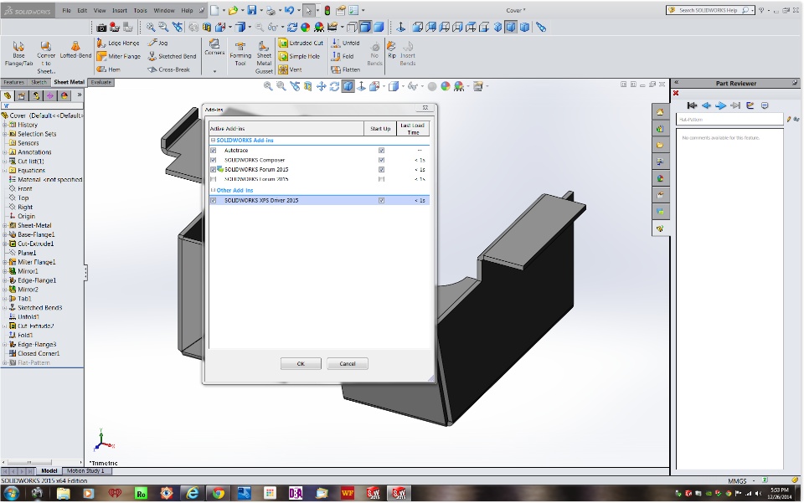Toggle SOLIDWORKS Composer active checkbox
The image size is (804, 503).
[214, 161]
